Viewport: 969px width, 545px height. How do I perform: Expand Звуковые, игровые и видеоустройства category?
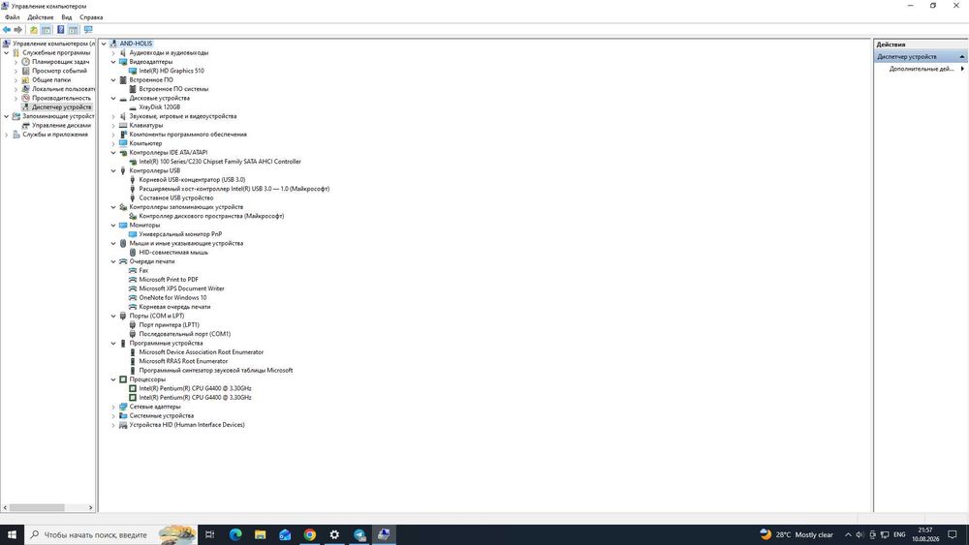113,116
